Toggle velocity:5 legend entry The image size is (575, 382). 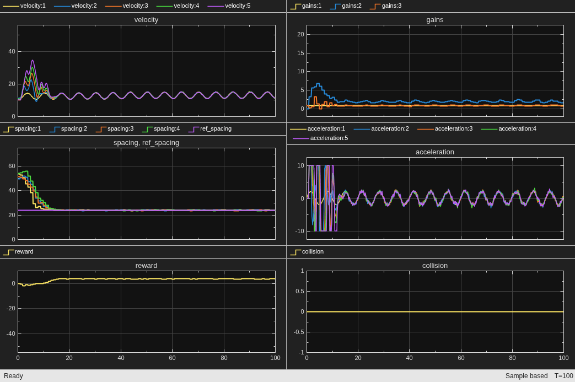229,6
